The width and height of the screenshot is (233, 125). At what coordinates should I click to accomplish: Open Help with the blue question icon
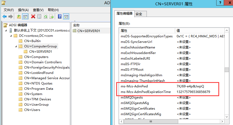60,16
